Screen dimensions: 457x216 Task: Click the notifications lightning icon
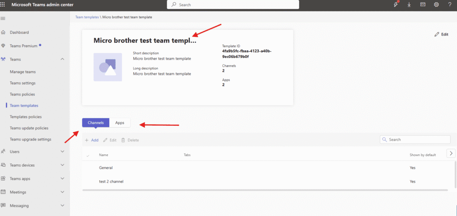pyautogui.click(x=395, y=4)
